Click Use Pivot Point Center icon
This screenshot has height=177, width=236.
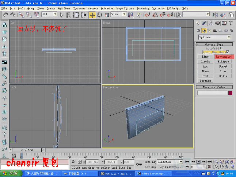coord(130,15)
